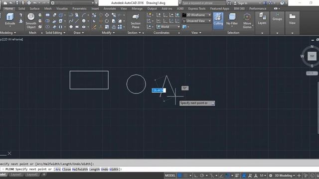
Task: Open the 3D Modeling workspace dropdown
Action: (285, 176)
